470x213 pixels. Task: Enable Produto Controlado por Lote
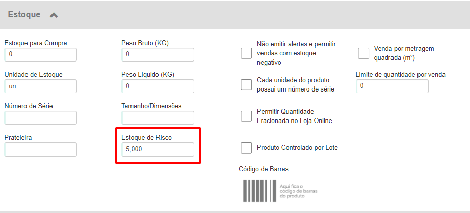click(246, 147)
